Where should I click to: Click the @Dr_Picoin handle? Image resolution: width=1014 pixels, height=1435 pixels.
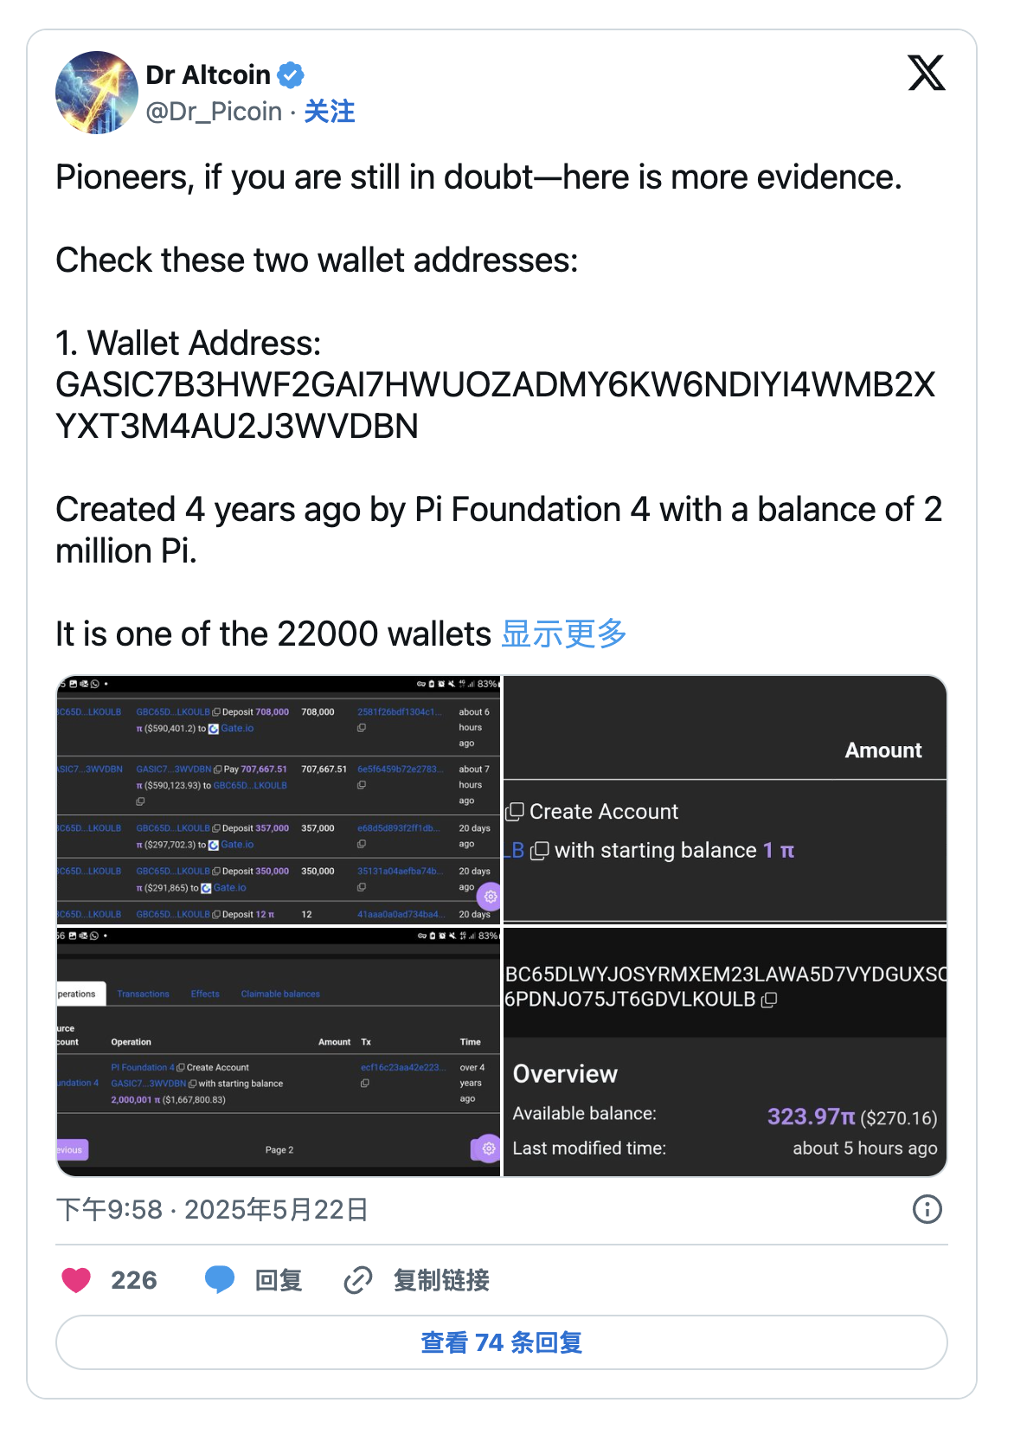214,112
